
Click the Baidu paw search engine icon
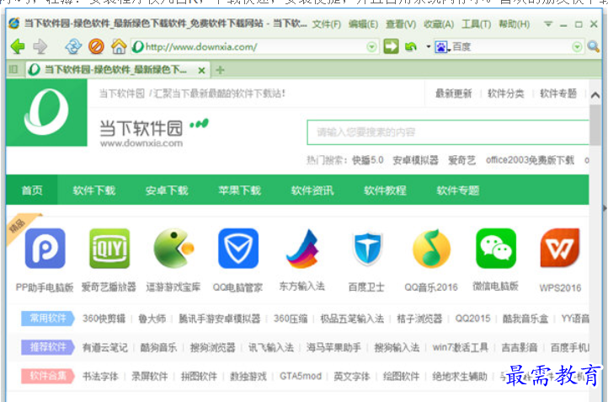[441, 47]
